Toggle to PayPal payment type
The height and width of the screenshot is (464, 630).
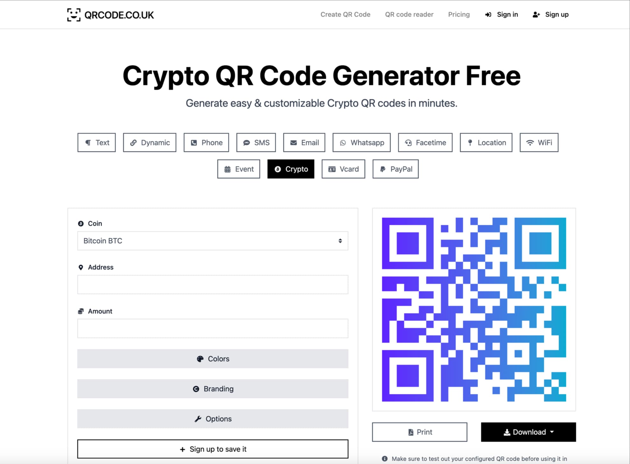397,169
